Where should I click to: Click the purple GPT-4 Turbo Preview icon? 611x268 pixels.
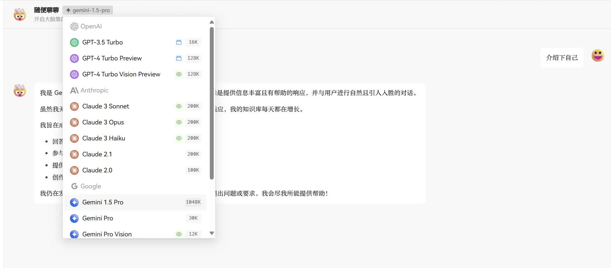[74, 58]
